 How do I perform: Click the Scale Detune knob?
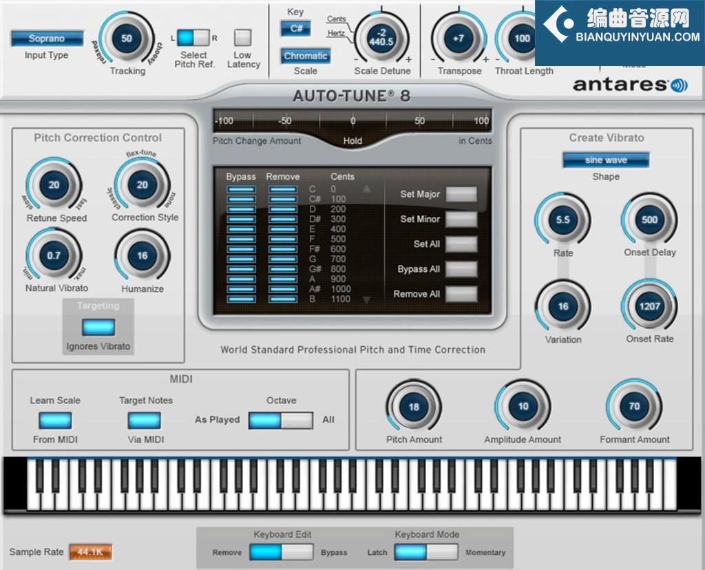(381, 38)
